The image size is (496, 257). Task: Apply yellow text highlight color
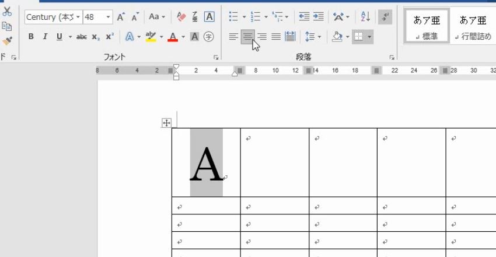click(x=151, y=37)
